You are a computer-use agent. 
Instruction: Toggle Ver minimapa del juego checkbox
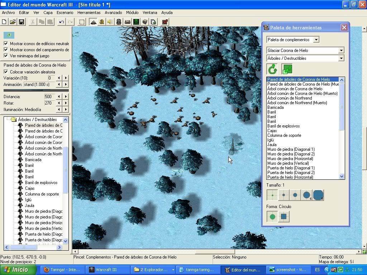point(6,56)
